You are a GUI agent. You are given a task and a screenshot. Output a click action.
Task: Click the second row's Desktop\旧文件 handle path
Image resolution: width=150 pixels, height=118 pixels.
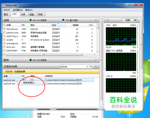(63, 84)
